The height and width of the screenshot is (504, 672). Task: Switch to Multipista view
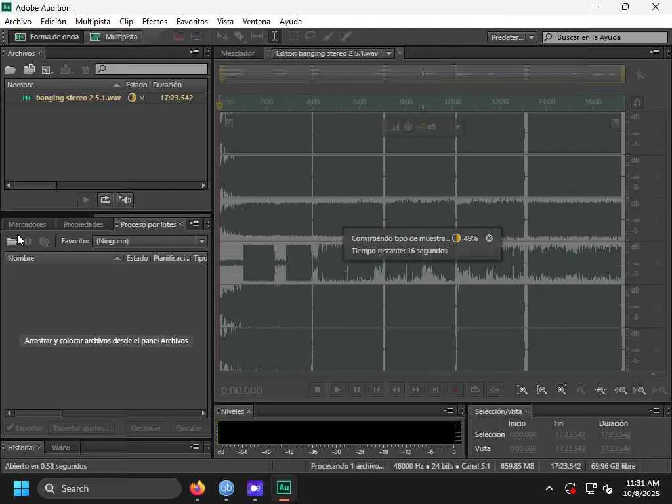[113, 37]
